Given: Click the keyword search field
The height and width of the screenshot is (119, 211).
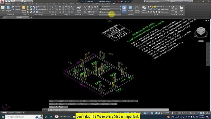Looking at the screenshot, I should click(155, 1).
